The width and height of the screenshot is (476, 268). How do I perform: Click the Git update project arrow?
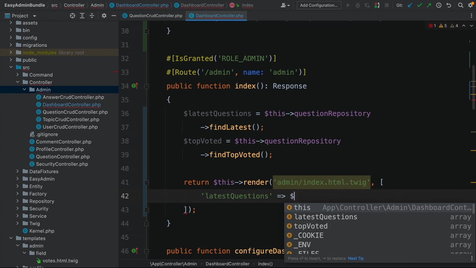point(410,5)
